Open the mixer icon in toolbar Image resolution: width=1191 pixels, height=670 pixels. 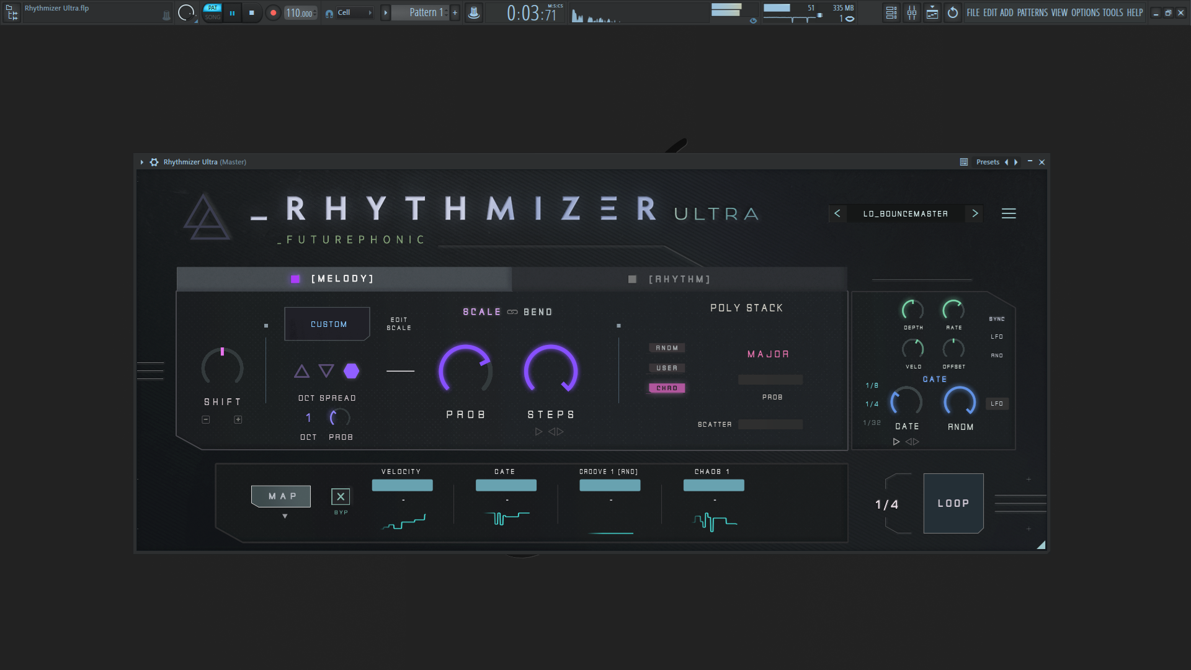(x=912, y=12)
